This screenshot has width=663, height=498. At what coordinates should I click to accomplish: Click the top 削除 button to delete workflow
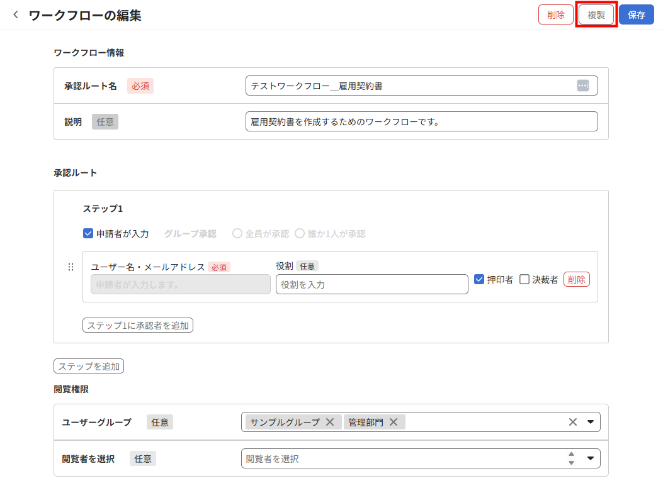pos(555,15)
